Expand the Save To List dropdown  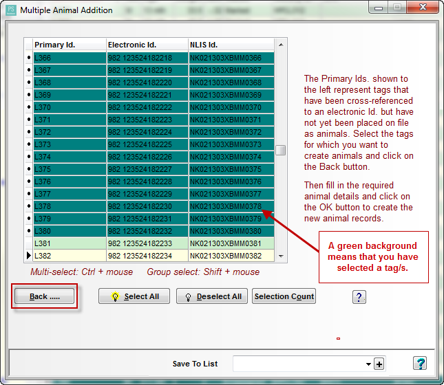tap(368, 364)
